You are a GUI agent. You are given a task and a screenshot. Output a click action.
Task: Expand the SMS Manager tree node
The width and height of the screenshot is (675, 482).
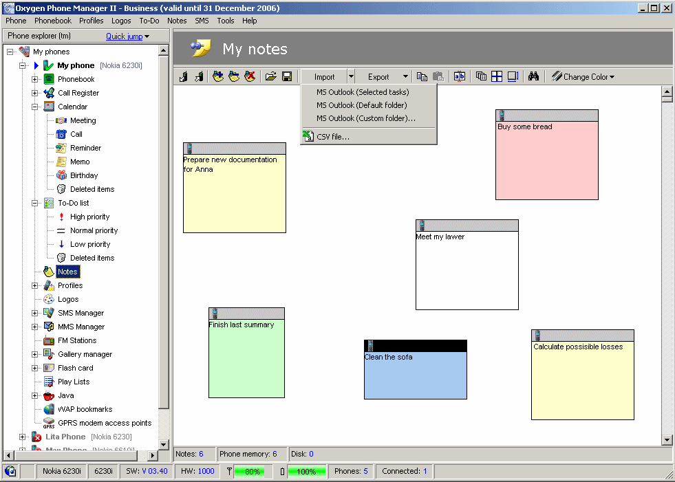point(35,313)
